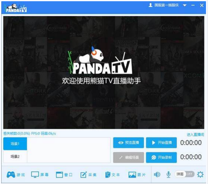
Task: Expand the user account dropdown arrow
Action: pos(185,5)
